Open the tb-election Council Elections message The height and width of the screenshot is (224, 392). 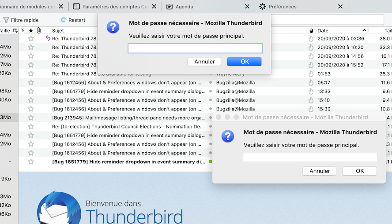pyautogui.click(x=128, y=127)
